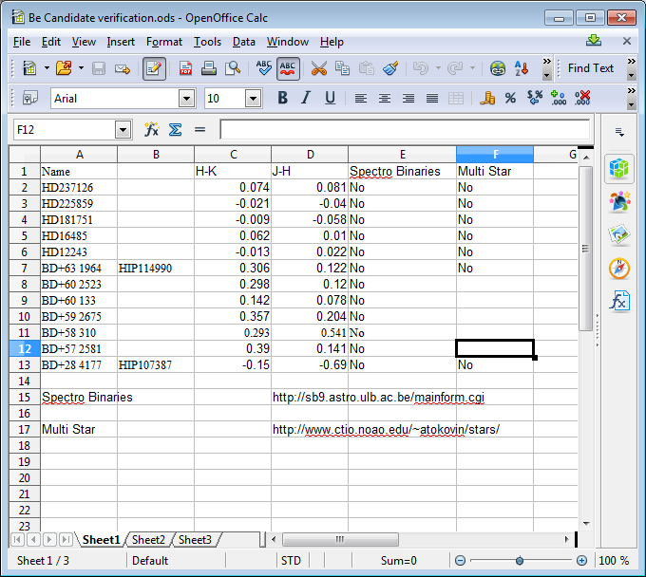This screenshot has height=577, width=646.
Task: Align text left
Action: 361,99
